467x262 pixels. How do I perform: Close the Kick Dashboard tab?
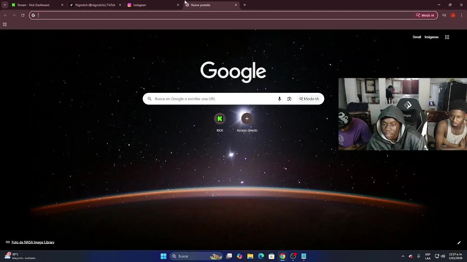62,5
